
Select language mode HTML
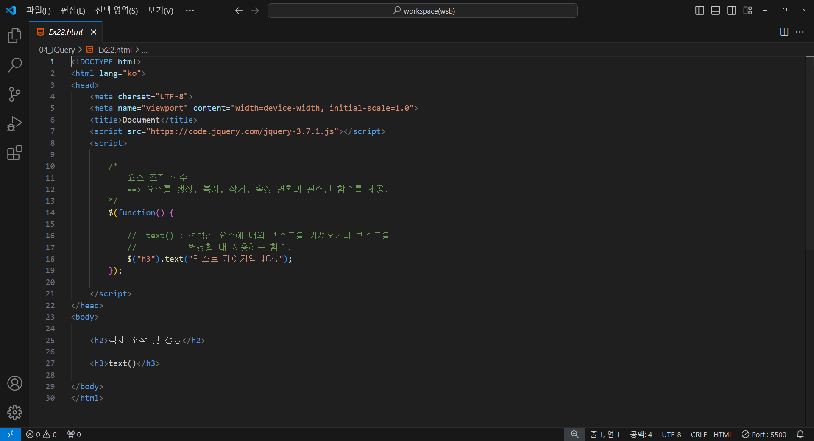tap(723, 434)
